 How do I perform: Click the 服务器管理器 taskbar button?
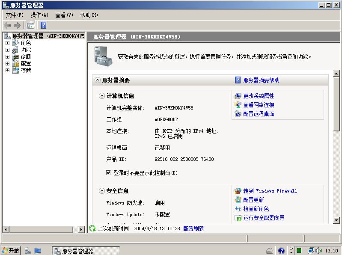tap(86, 251)
